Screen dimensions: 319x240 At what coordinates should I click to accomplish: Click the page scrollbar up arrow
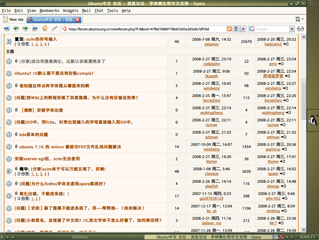tap(304, 37)
